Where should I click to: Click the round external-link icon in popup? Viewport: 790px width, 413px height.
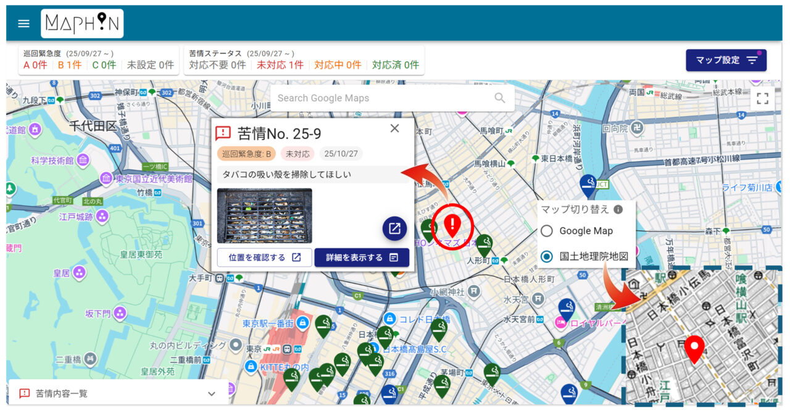click(394, 228)
